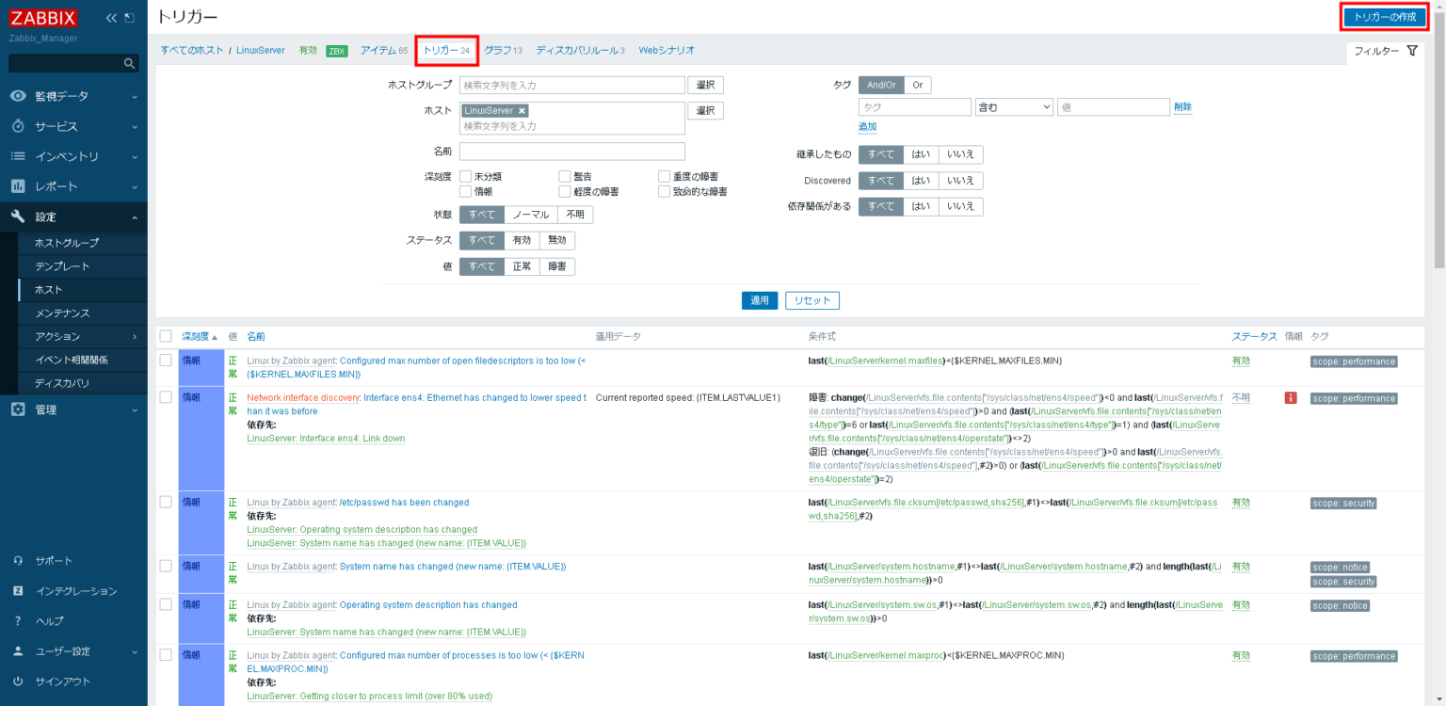
Task: Switch to the グラフ 13 tab
Action: click(502, 50)
